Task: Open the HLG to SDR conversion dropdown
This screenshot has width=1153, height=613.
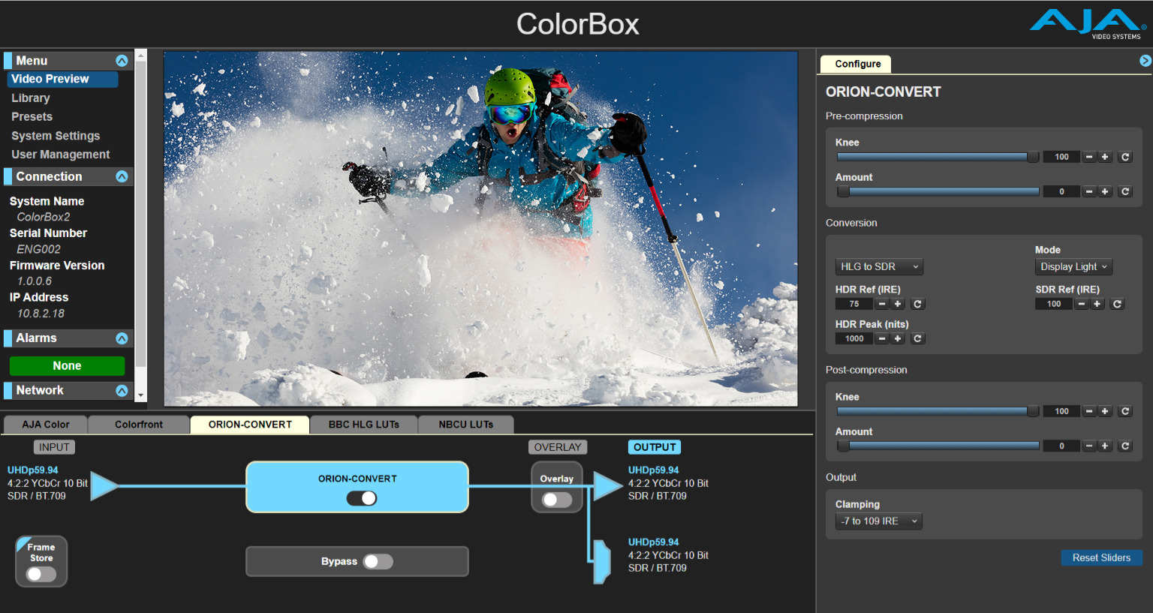Action: (x=879, y=266)
